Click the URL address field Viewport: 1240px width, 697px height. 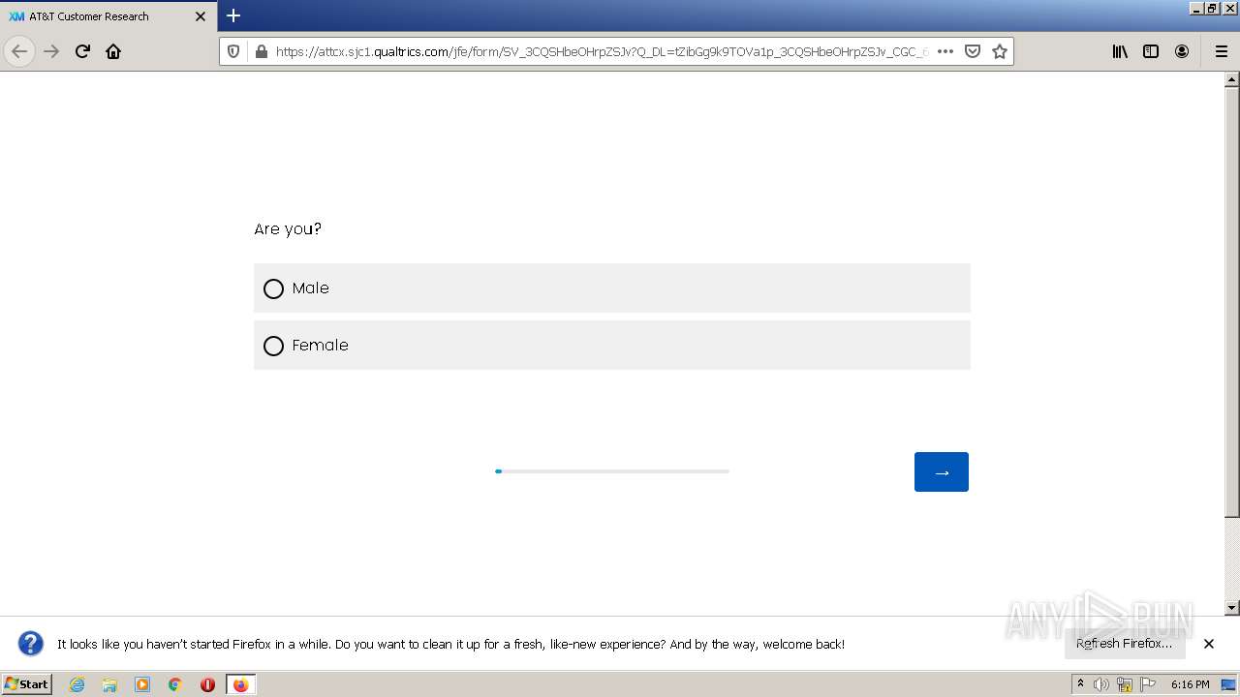click(x=601, y=51)
